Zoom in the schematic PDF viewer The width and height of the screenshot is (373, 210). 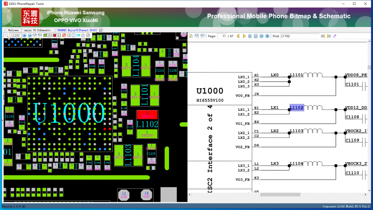pyautogui.click(x=267, y=36)
